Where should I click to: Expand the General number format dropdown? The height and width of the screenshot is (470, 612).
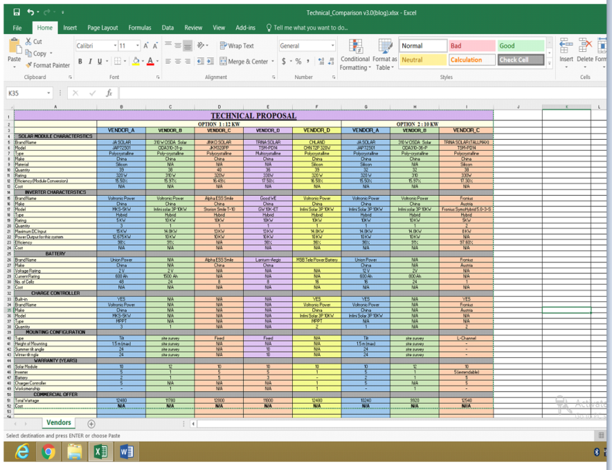[332, 46]
